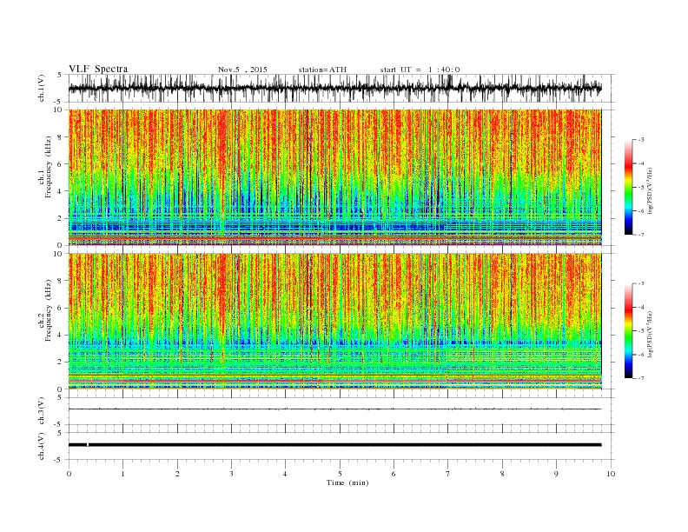The height and width of the screenshot is (532, 688).
Task: Click the ch.1 spectrogram panel
Action: tap(335, 177)
